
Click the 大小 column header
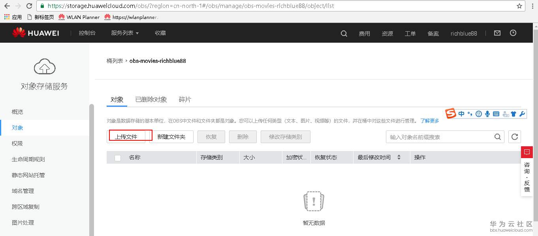(x=249, y=157)
